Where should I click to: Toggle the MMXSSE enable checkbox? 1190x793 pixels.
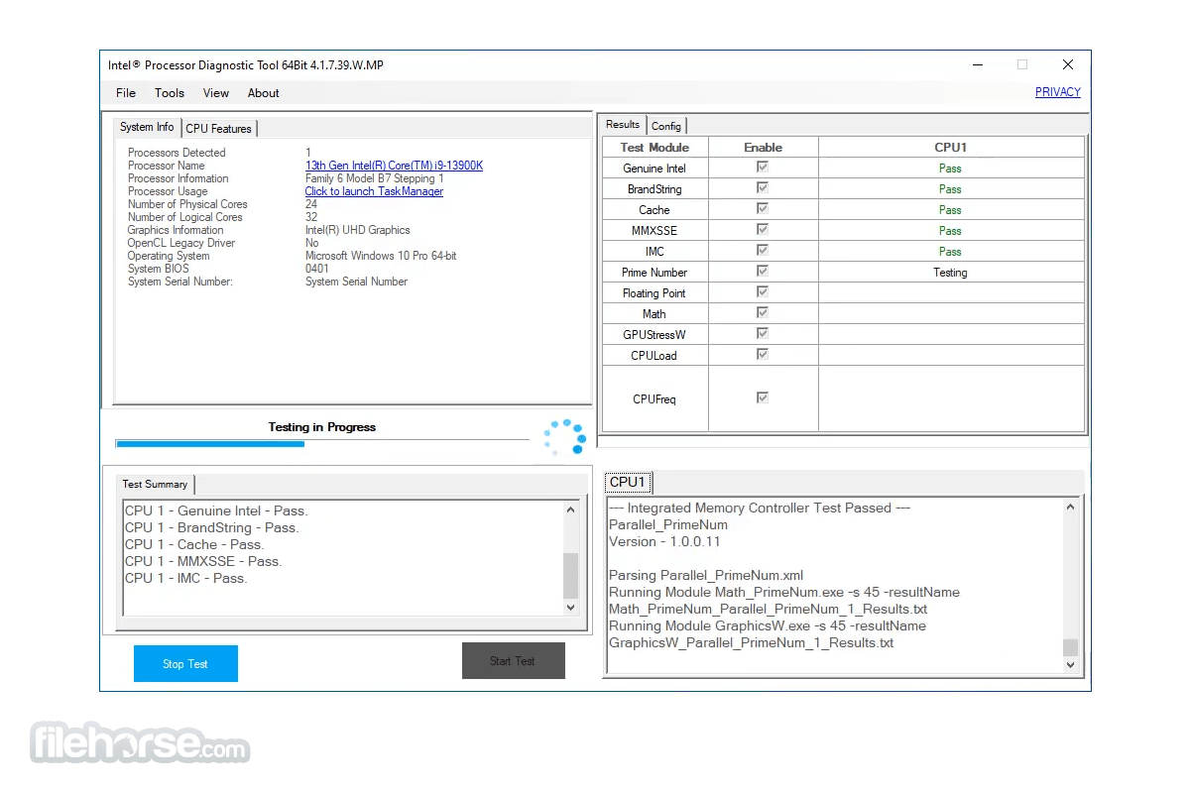[763, 230]
